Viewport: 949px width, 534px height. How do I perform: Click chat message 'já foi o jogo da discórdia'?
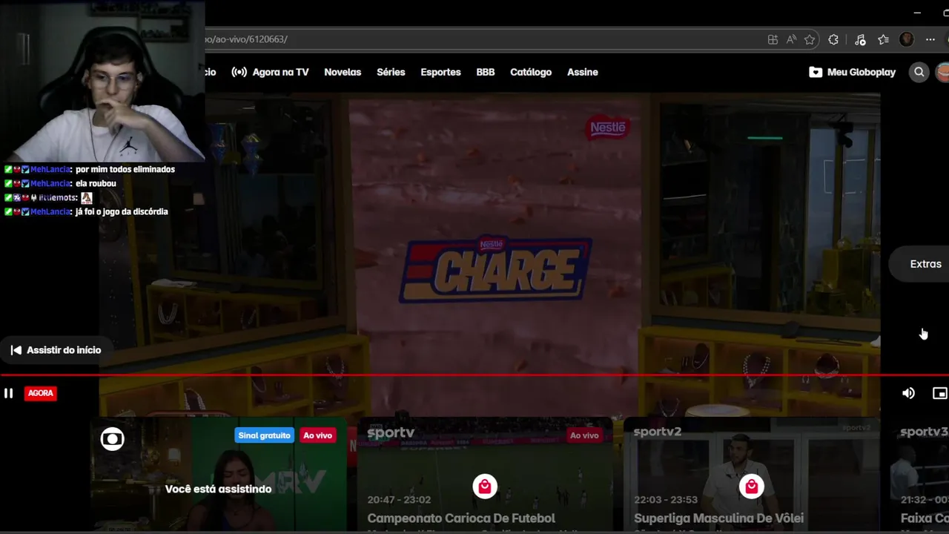[122, 211]
